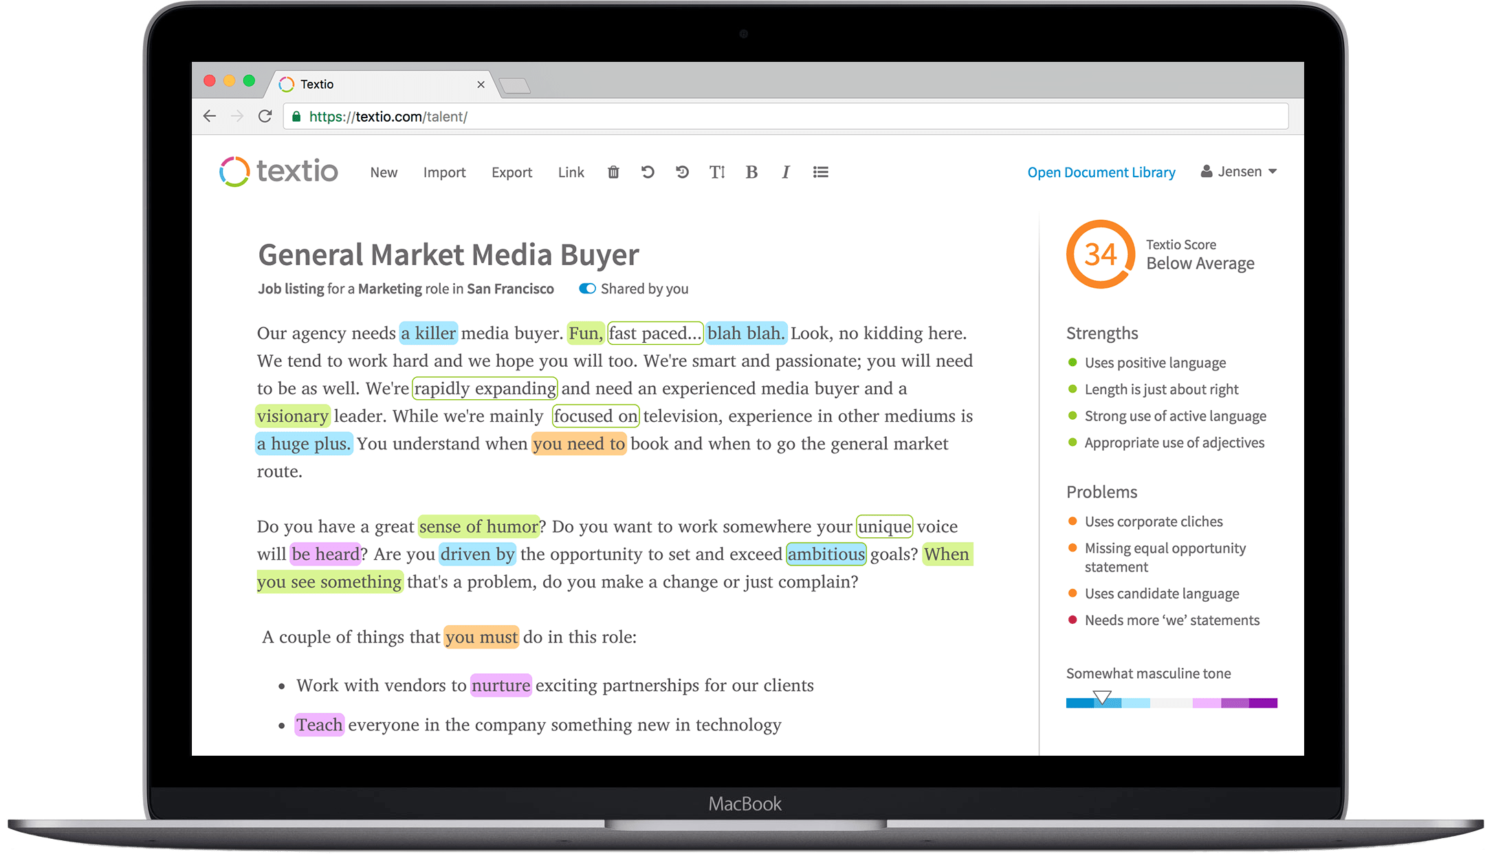Click the link icon in toolbar

click(x=570, y=171)
